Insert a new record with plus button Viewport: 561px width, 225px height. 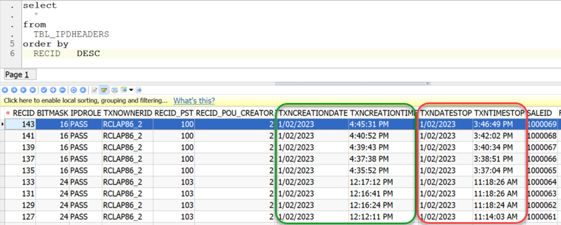pyautogui.click(x=53, y=90)
